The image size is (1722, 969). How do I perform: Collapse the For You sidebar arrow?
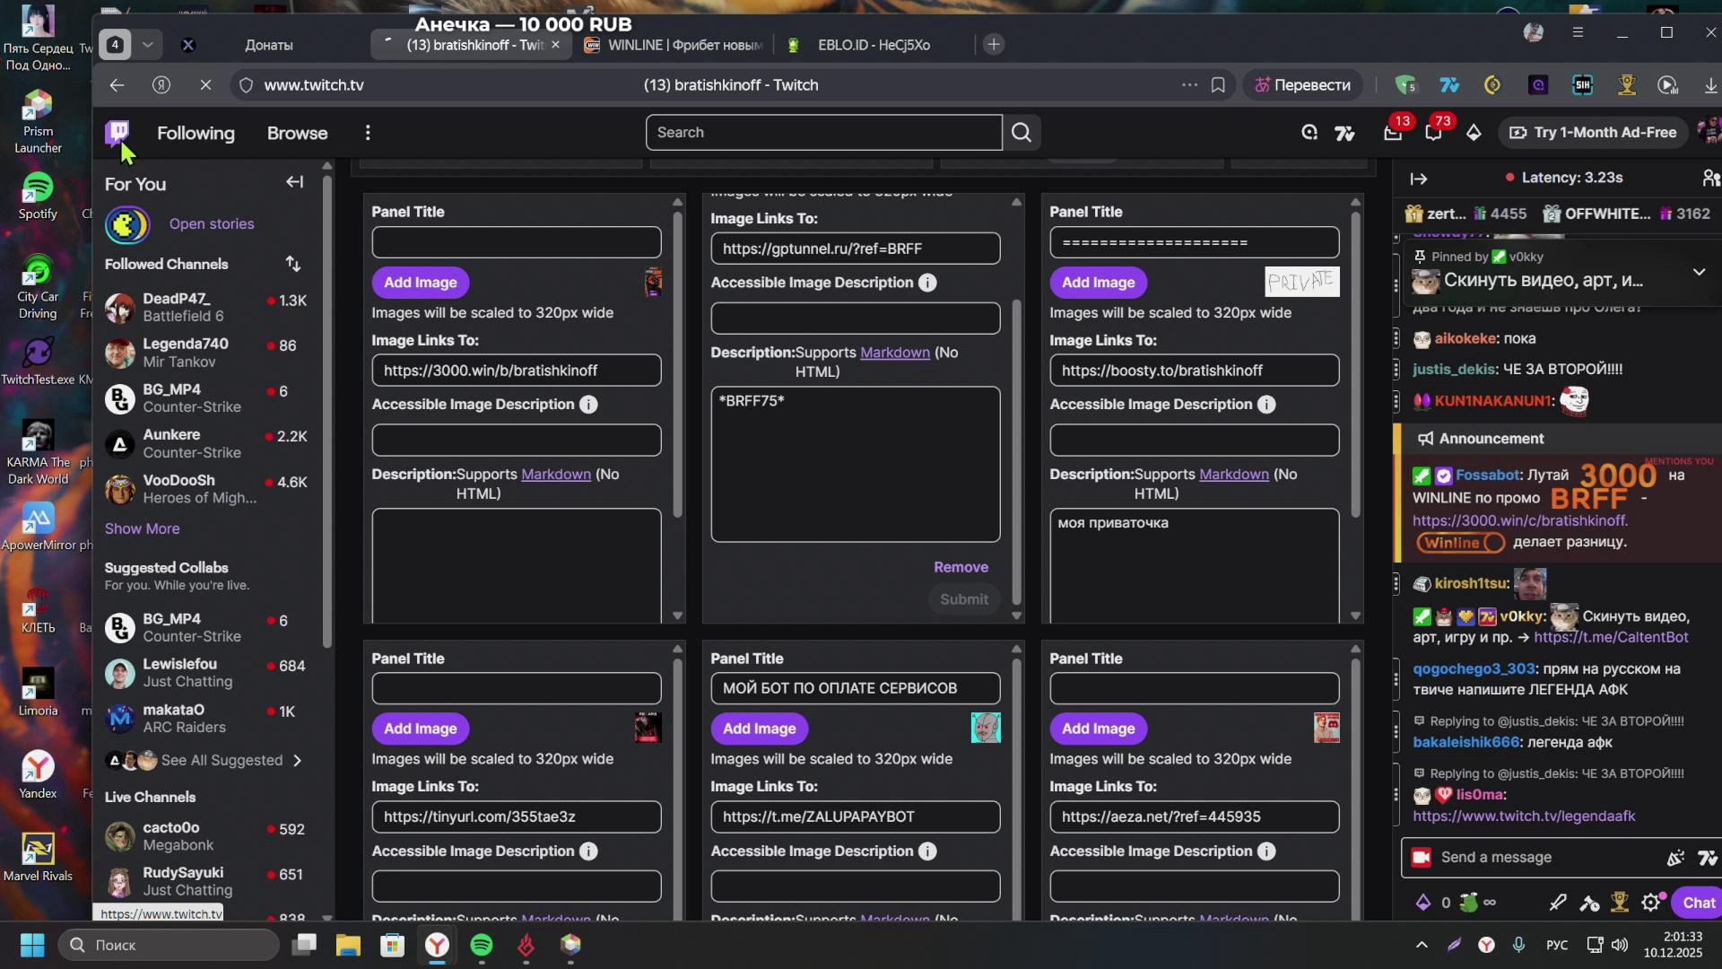[x=294, y=182]
